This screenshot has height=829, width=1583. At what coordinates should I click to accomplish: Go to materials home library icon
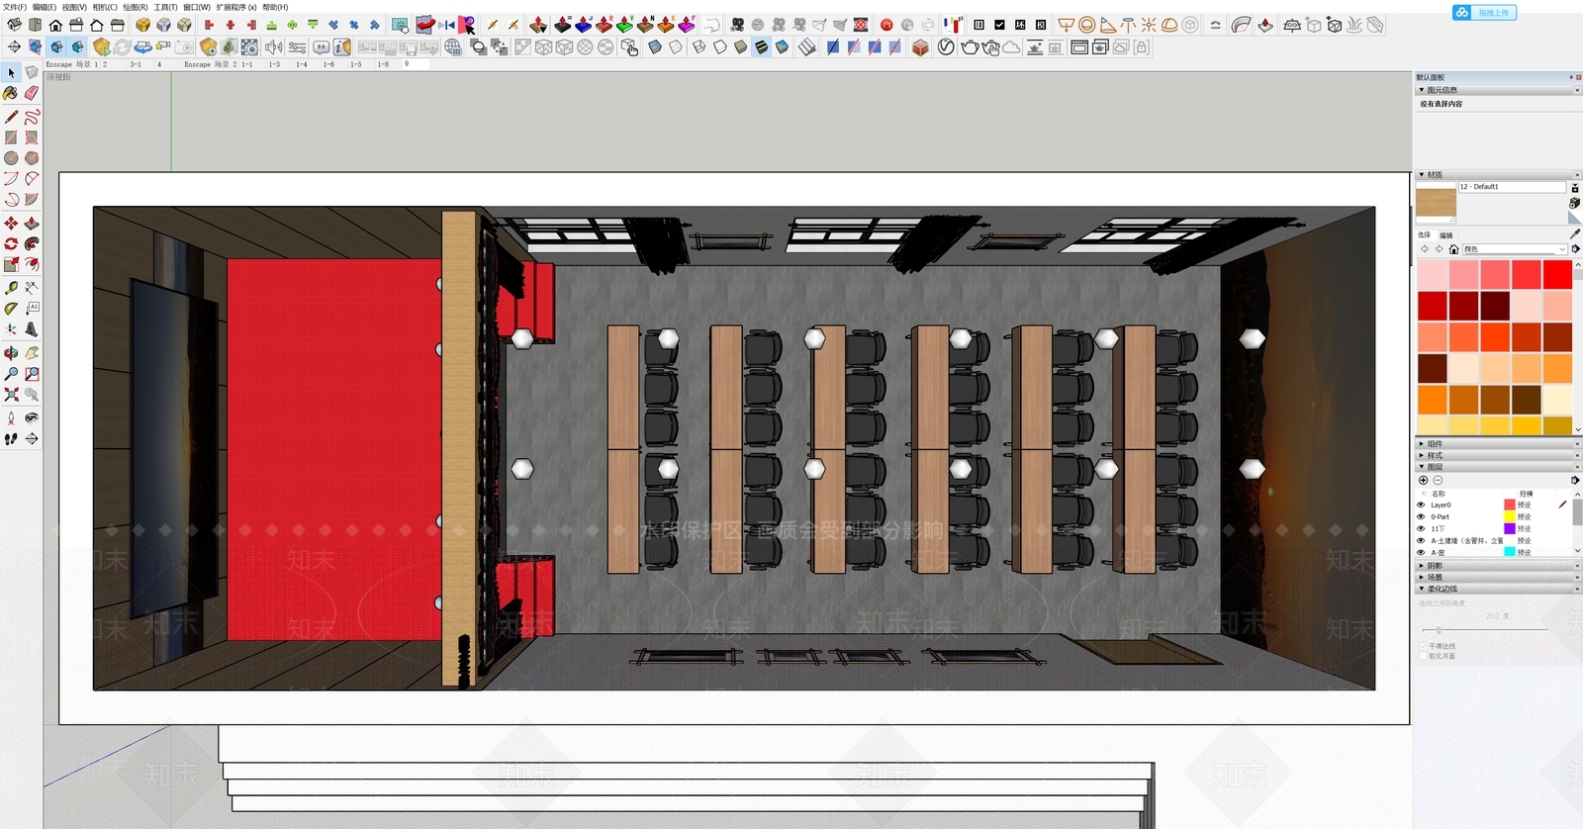click(x=1453, y=249)
